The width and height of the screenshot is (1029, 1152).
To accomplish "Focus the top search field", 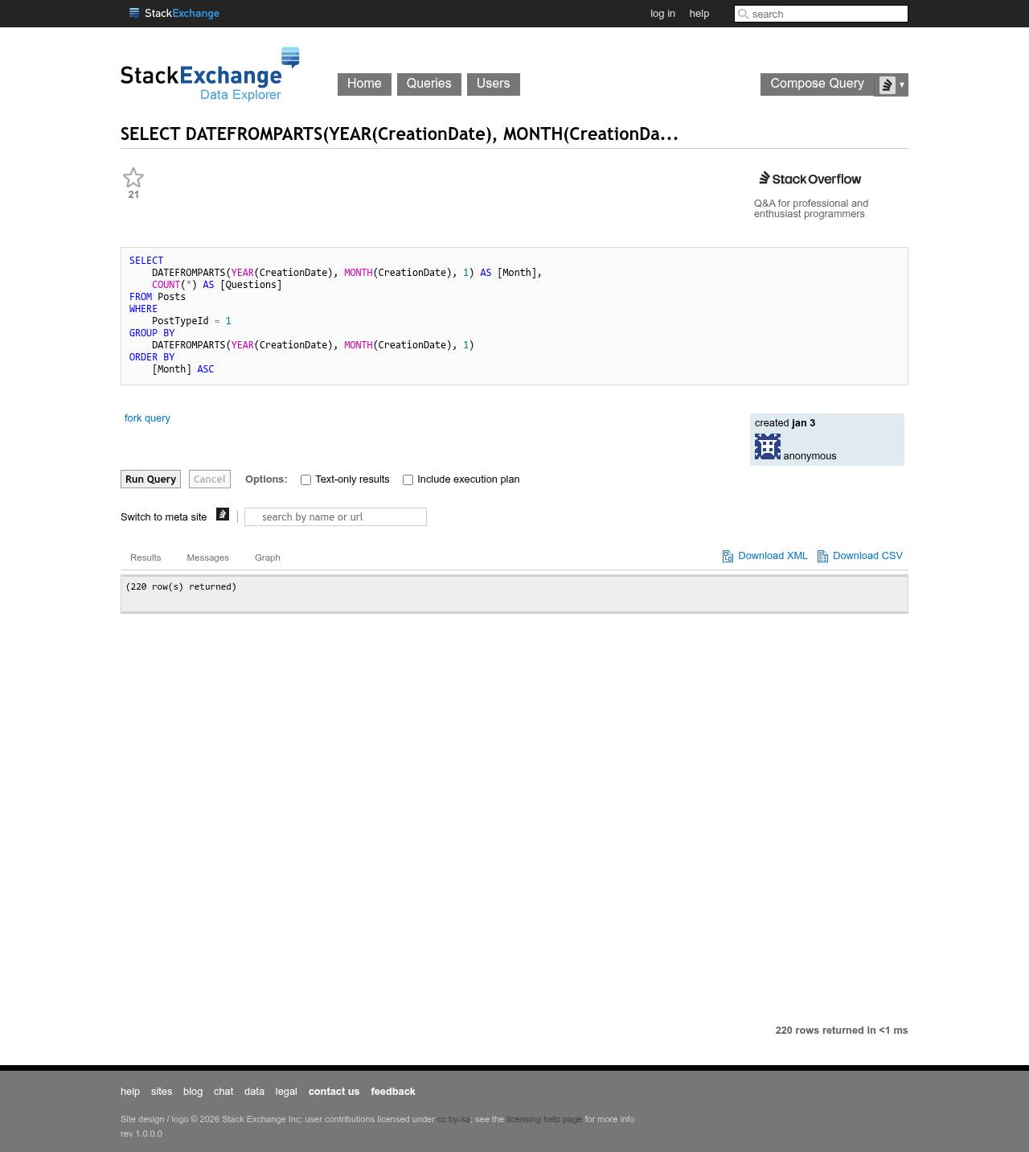I will 821,14.
